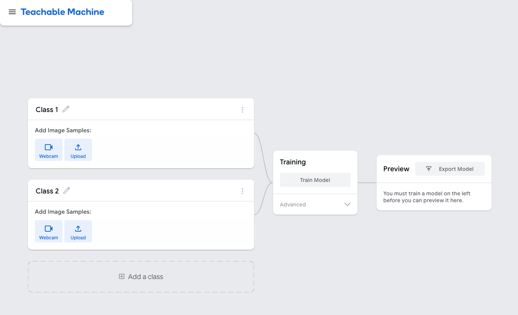
Task: Click the Class 1 name field
Action: 47,110
